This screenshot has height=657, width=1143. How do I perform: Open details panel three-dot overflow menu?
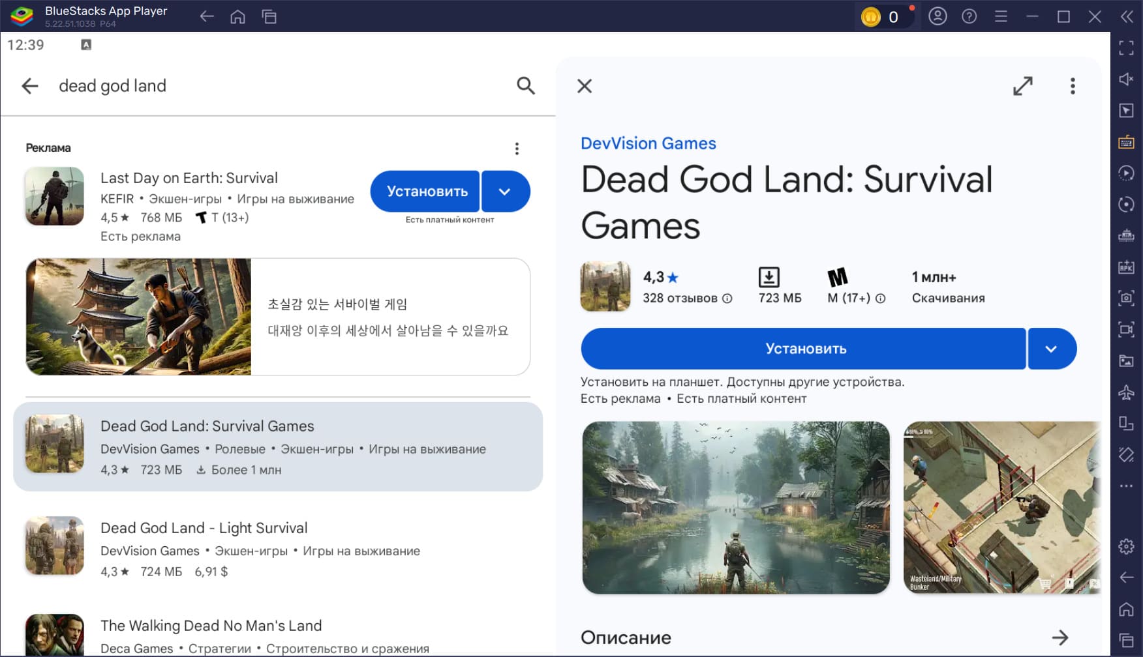pos(1073,86)
